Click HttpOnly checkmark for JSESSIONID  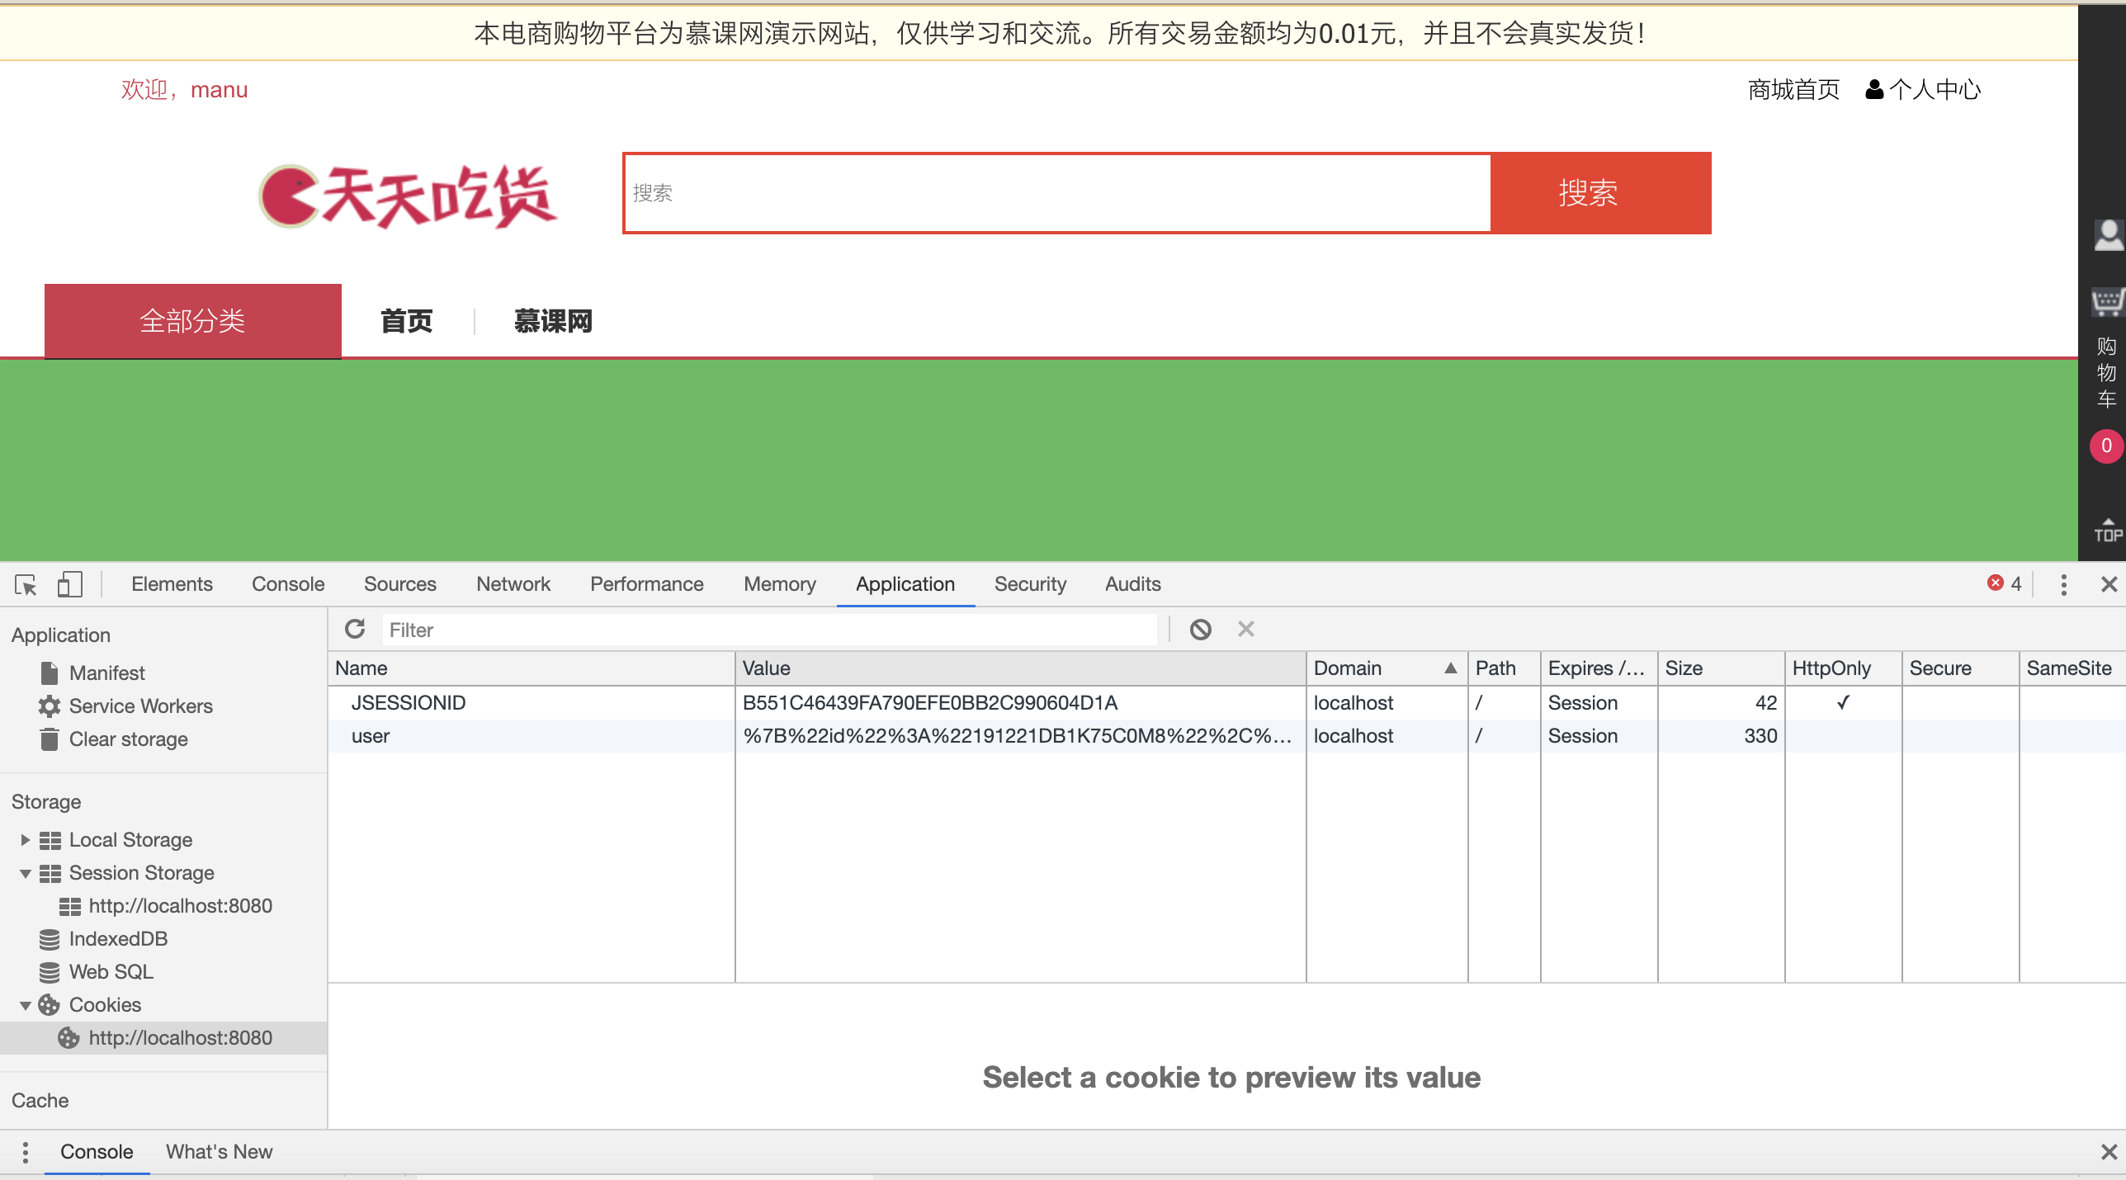tap(1843, 703)
